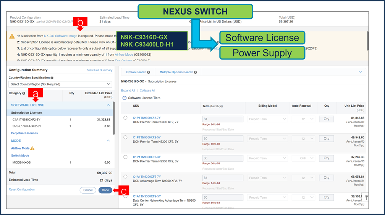Select C1A1TN9300XF2-3Y summary row
This screenshot has width=385, height=215.
tap(60, 120)
